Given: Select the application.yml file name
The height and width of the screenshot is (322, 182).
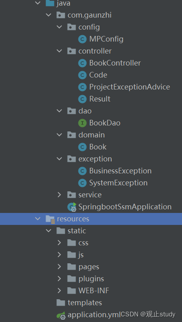Looking at the screenshot, I should [x=94, y=315].
